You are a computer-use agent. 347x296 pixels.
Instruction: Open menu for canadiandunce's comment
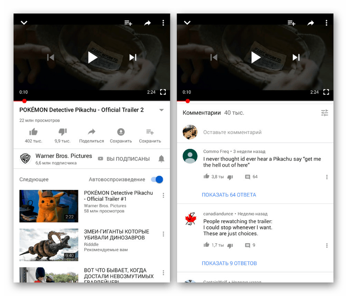click(327, 245)
